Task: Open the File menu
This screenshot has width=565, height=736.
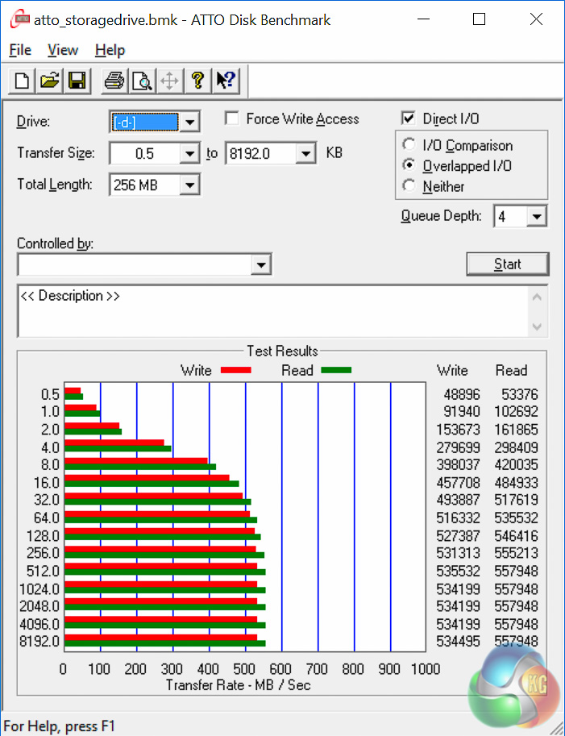Action: coord(20,50)
